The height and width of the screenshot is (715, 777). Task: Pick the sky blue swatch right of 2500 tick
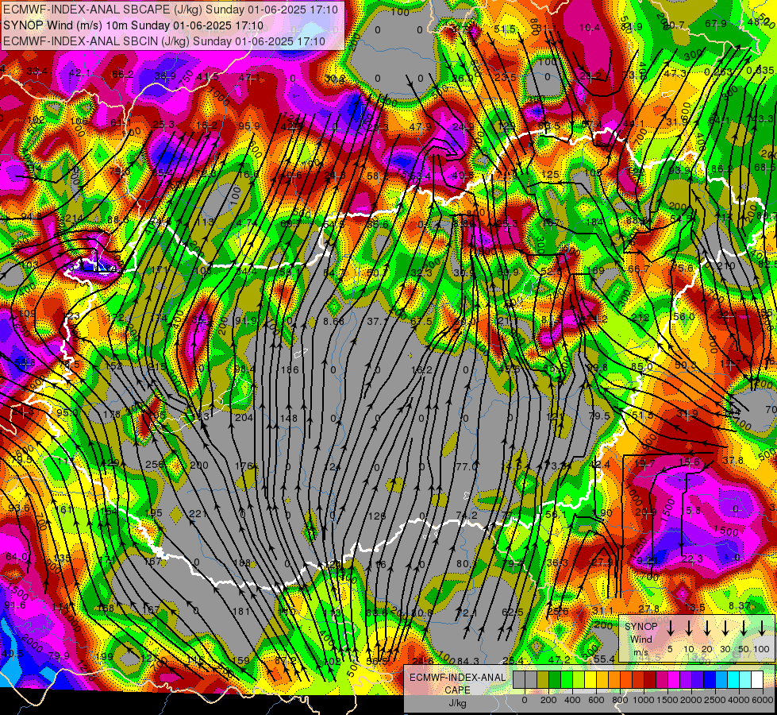tap(721, 680)
